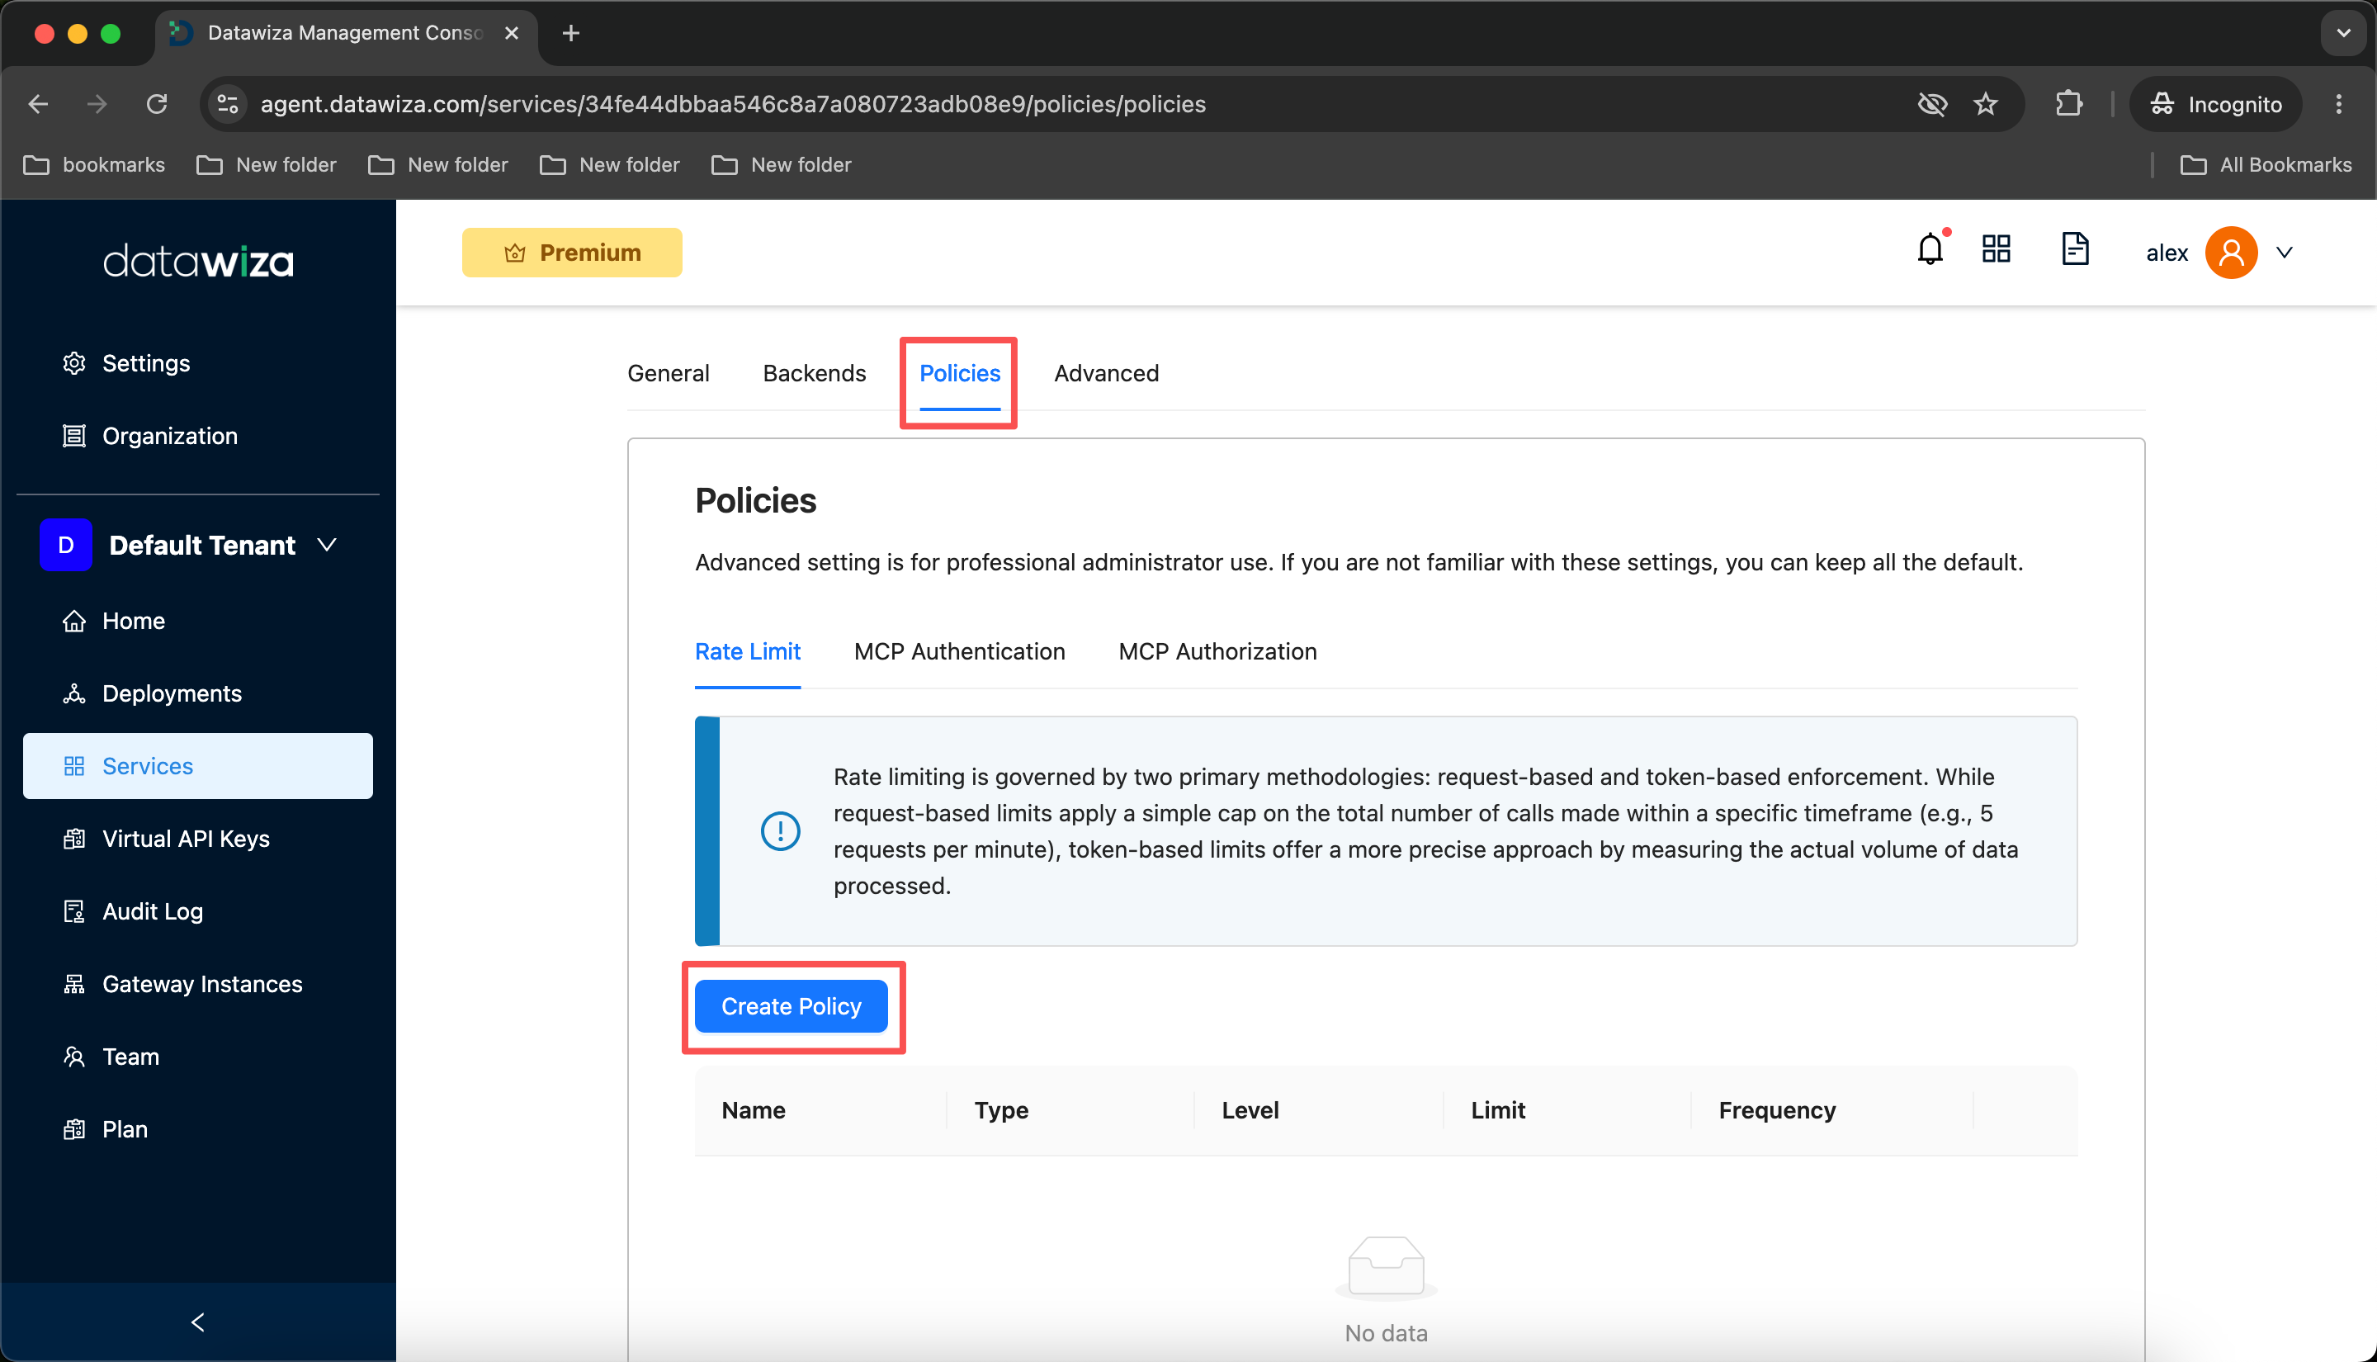Click the Plan icon in sidebar

[x=74, y=1129]
